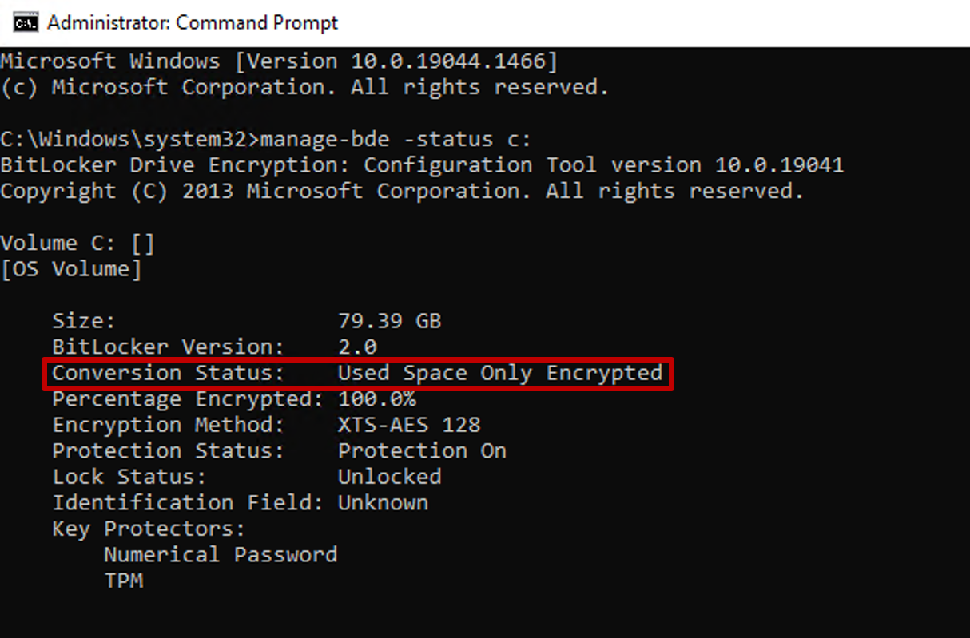970x638 pixels.
Task: Click the 'Key Protectors:' heading text
Action: (149, 528)
